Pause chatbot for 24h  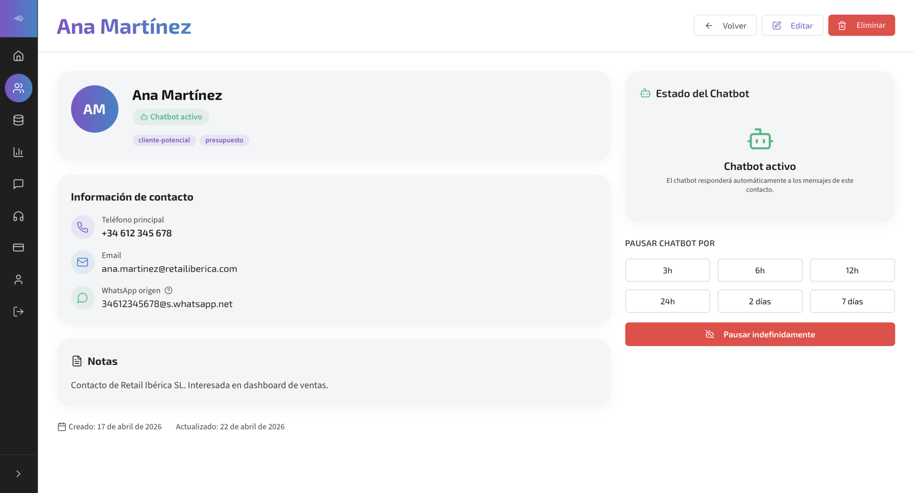click(667, 301)
